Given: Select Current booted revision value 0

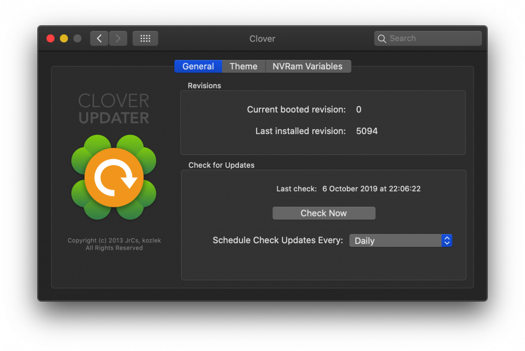Looking at the screenshot, I should coord(359,110).
